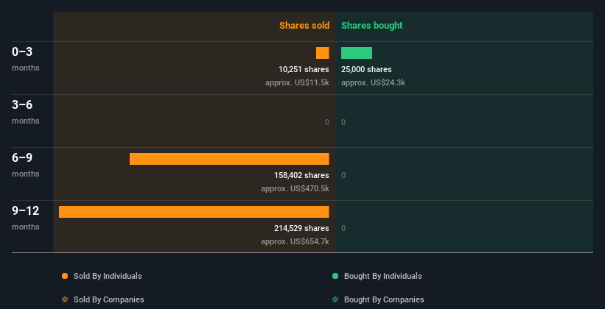
Task: Click the green 0–3 months bought bar
Action: tap(357, 53)
